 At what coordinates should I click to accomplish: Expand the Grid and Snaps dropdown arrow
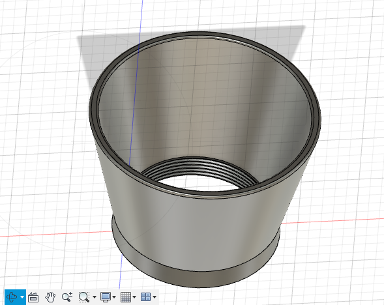(x=134, y=297)
